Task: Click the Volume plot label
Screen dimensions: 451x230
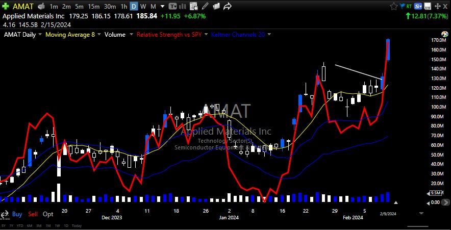Action: click(115, 35)
